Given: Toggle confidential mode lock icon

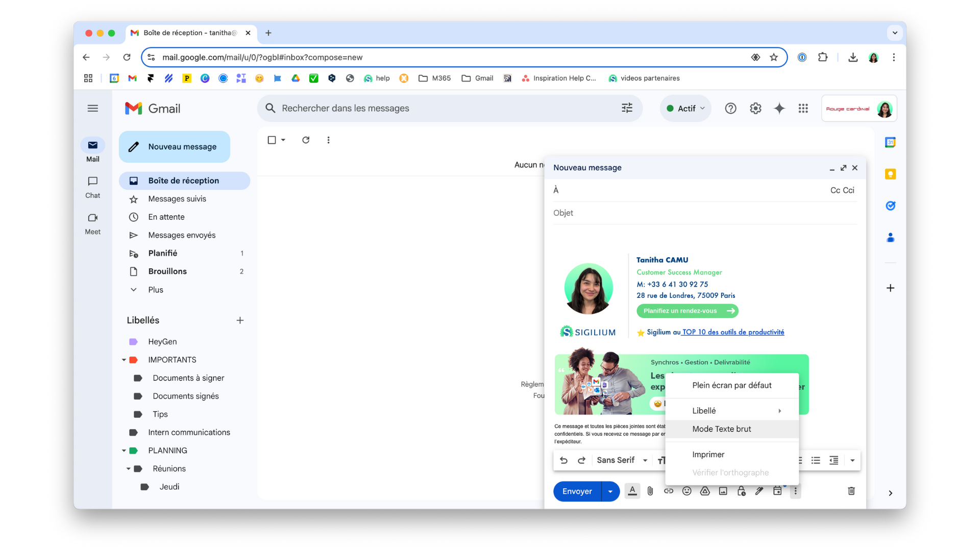Looking at the screenshot, I should click(741, 491).
